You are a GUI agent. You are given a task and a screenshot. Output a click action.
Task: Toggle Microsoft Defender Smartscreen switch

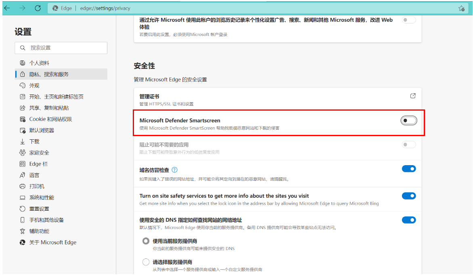[409, 120]
